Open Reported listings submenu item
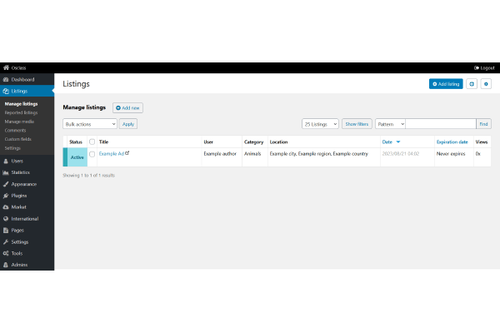 (21, 112)
